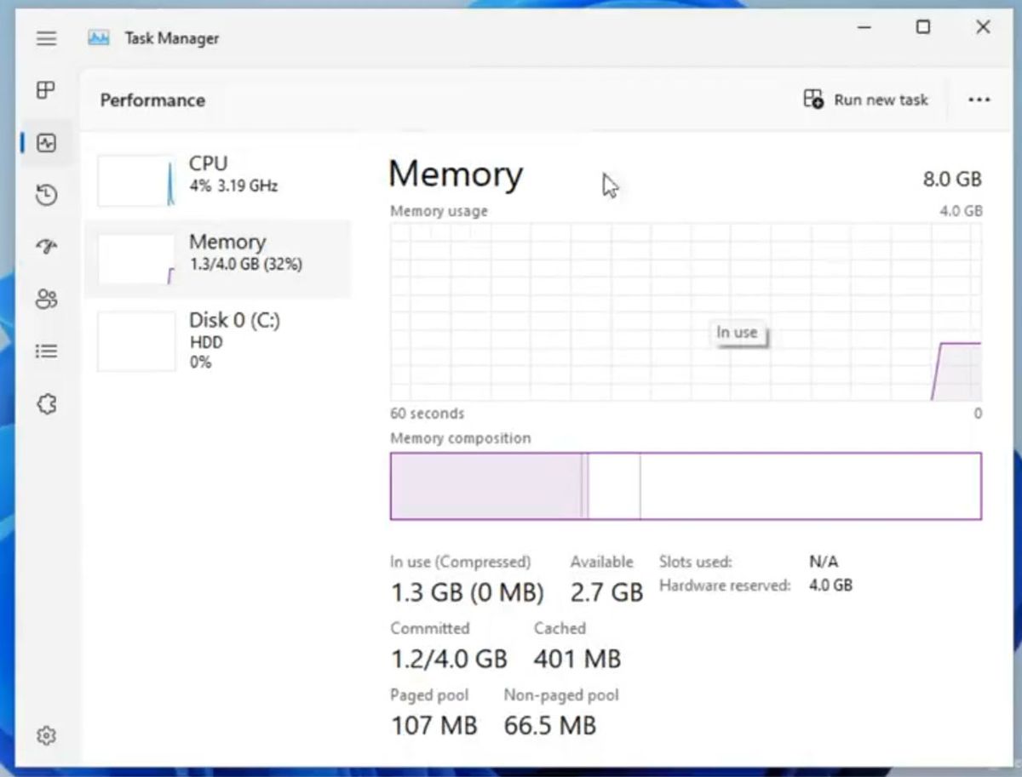Image resolution: width=1022 pixels, height=777 pixels.
Task: Go to Processes page icon
Action: [x=46, y=90]
